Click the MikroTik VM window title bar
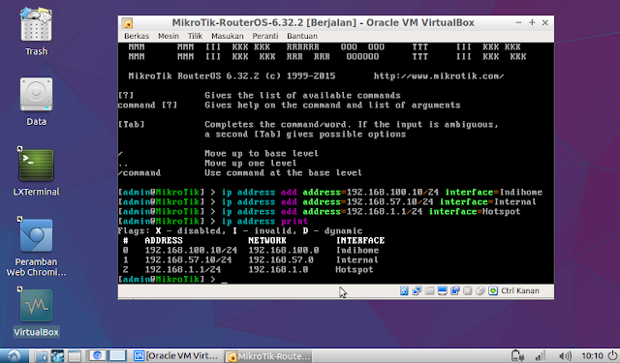Image resolution: width=620 pixels, height=363 pixels. tap(323, 23)
